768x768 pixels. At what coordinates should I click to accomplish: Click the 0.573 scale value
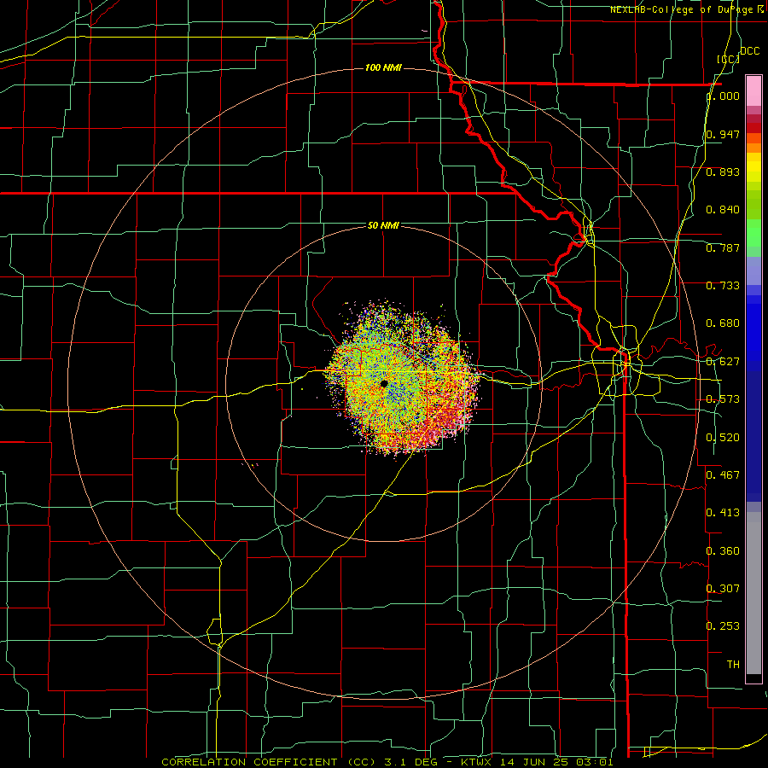click(x=723, y=399)
